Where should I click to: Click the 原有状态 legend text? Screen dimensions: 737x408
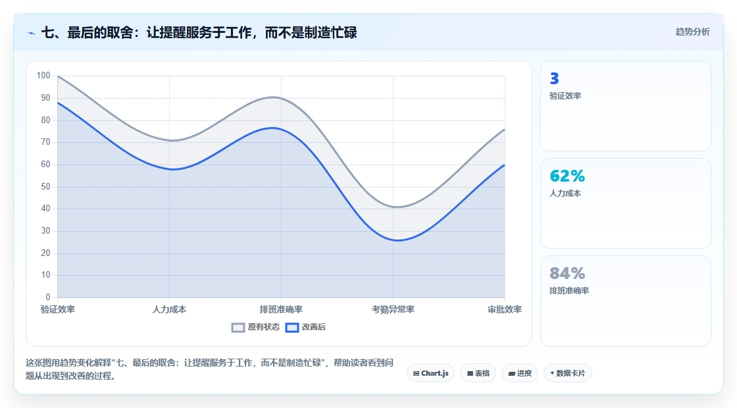(x=264, y=327)
